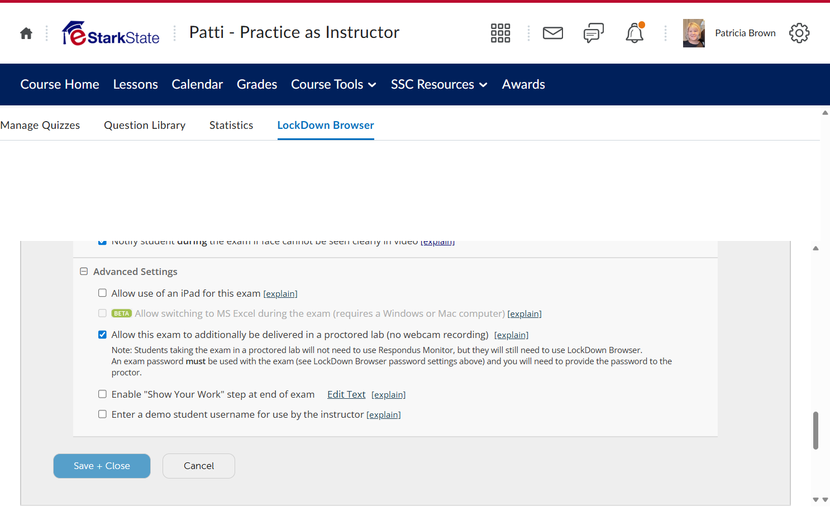Click the course title Patti - Practice as Instructor
Image resolution: width=830 pixels, height=507 pixels.
pos(294,32)
